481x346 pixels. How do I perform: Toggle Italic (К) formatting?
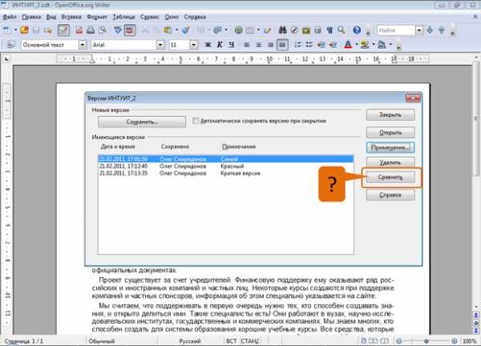coord(220,45)
